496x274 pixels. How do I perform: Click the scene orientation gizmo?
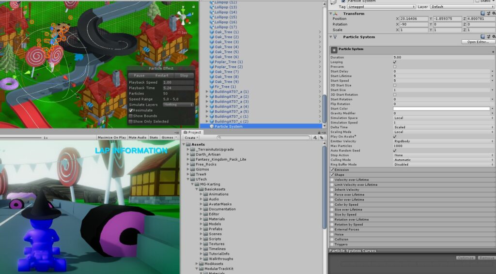pyautogui.click(x=183, y=19)
